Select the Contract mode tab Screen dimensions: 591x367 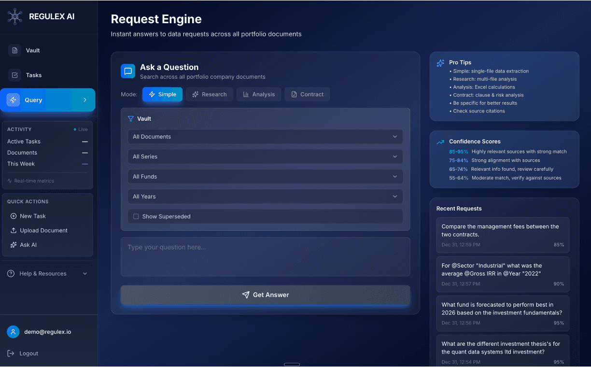click(307, 94)
